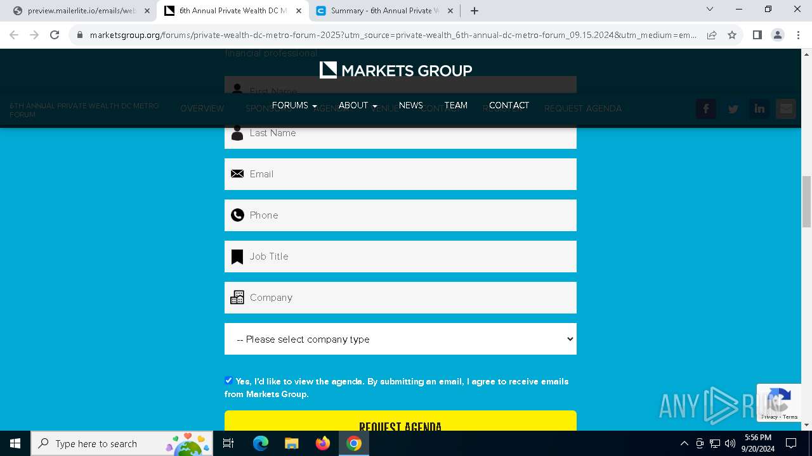Launch Microsoft Edge from the taskbar

tap(261, 443)
